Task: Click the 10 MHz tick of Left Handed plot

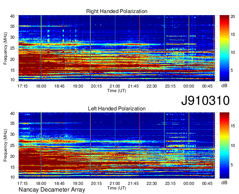Action: 12,177
